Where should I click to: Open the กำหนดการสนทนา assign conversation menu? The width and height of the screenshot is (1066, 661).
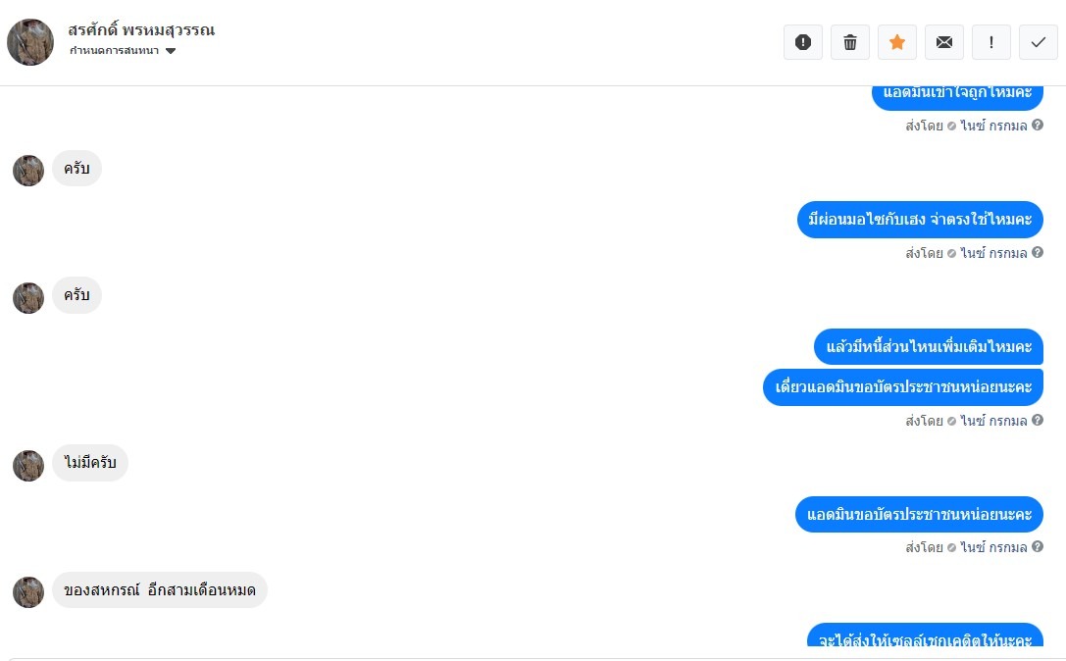123,51
